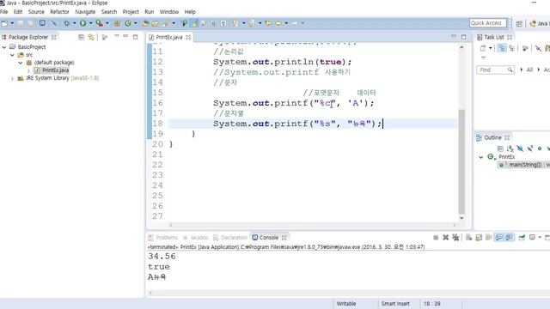Open the Open Perspective icon
This screenshot has width=550, height=309.
(519, 23)
